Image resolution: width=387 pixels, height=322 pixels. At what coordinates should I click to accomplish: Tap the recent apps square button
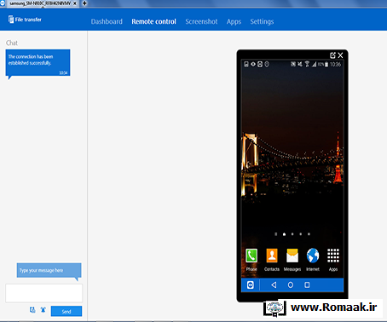(x=307, y=285)
